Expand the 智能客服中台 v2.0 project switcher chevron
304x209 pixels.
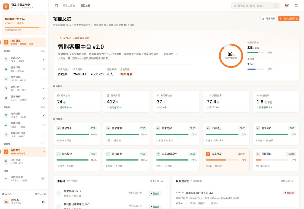42,19
